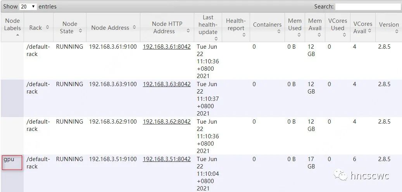Open node link 192.168.3.61:8042
Screen dimensions: 402x192
167,46
